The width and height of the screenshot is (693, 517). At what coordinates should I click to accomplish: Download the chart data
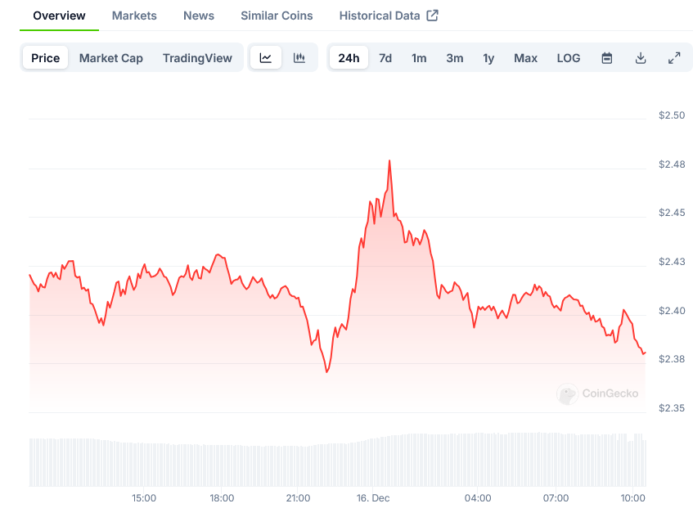pyautogui.click(x=641, y=58)
